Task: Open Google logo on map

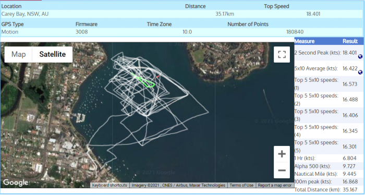Action: click(x=16, y=182)
